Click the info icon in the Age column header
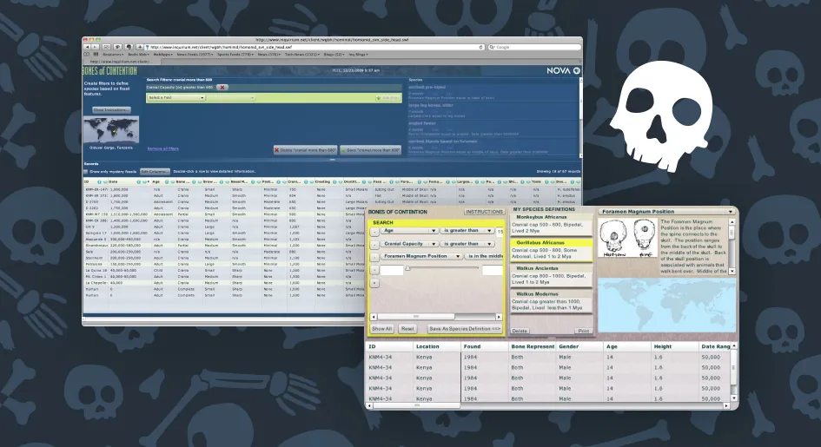Image resolution: width=821 pixels, height=447 pixels. (167, 182)
